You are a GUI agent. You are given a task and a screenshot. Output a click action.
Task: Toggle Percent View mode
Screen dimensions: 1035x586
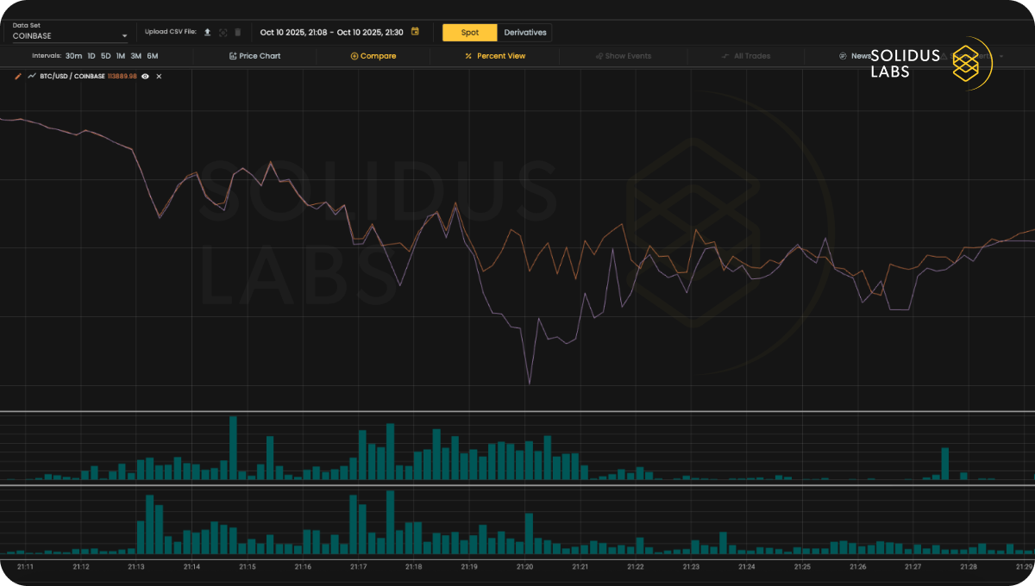(495, 56)
